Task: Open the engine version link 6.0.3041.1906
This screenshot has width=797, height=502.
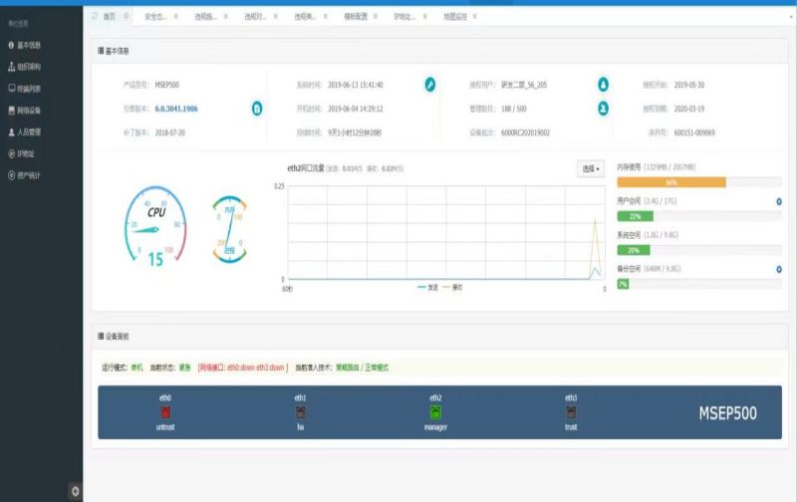Action: [176, 109]
